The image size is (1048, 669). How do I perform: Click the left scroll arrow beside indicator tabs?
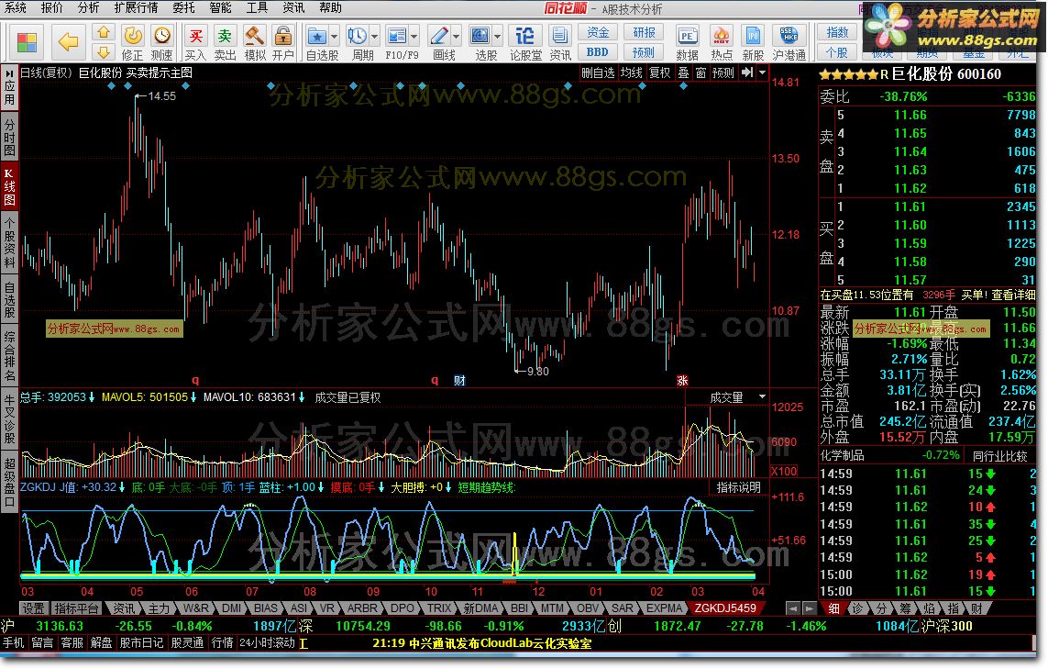coord(792,608)
